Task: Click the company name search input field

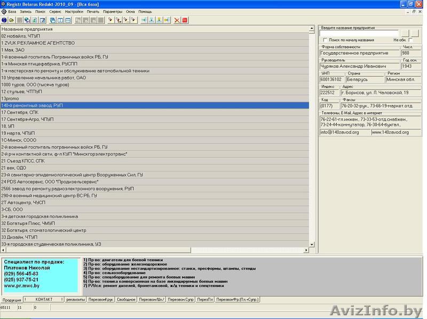Action: pos(359,33)
